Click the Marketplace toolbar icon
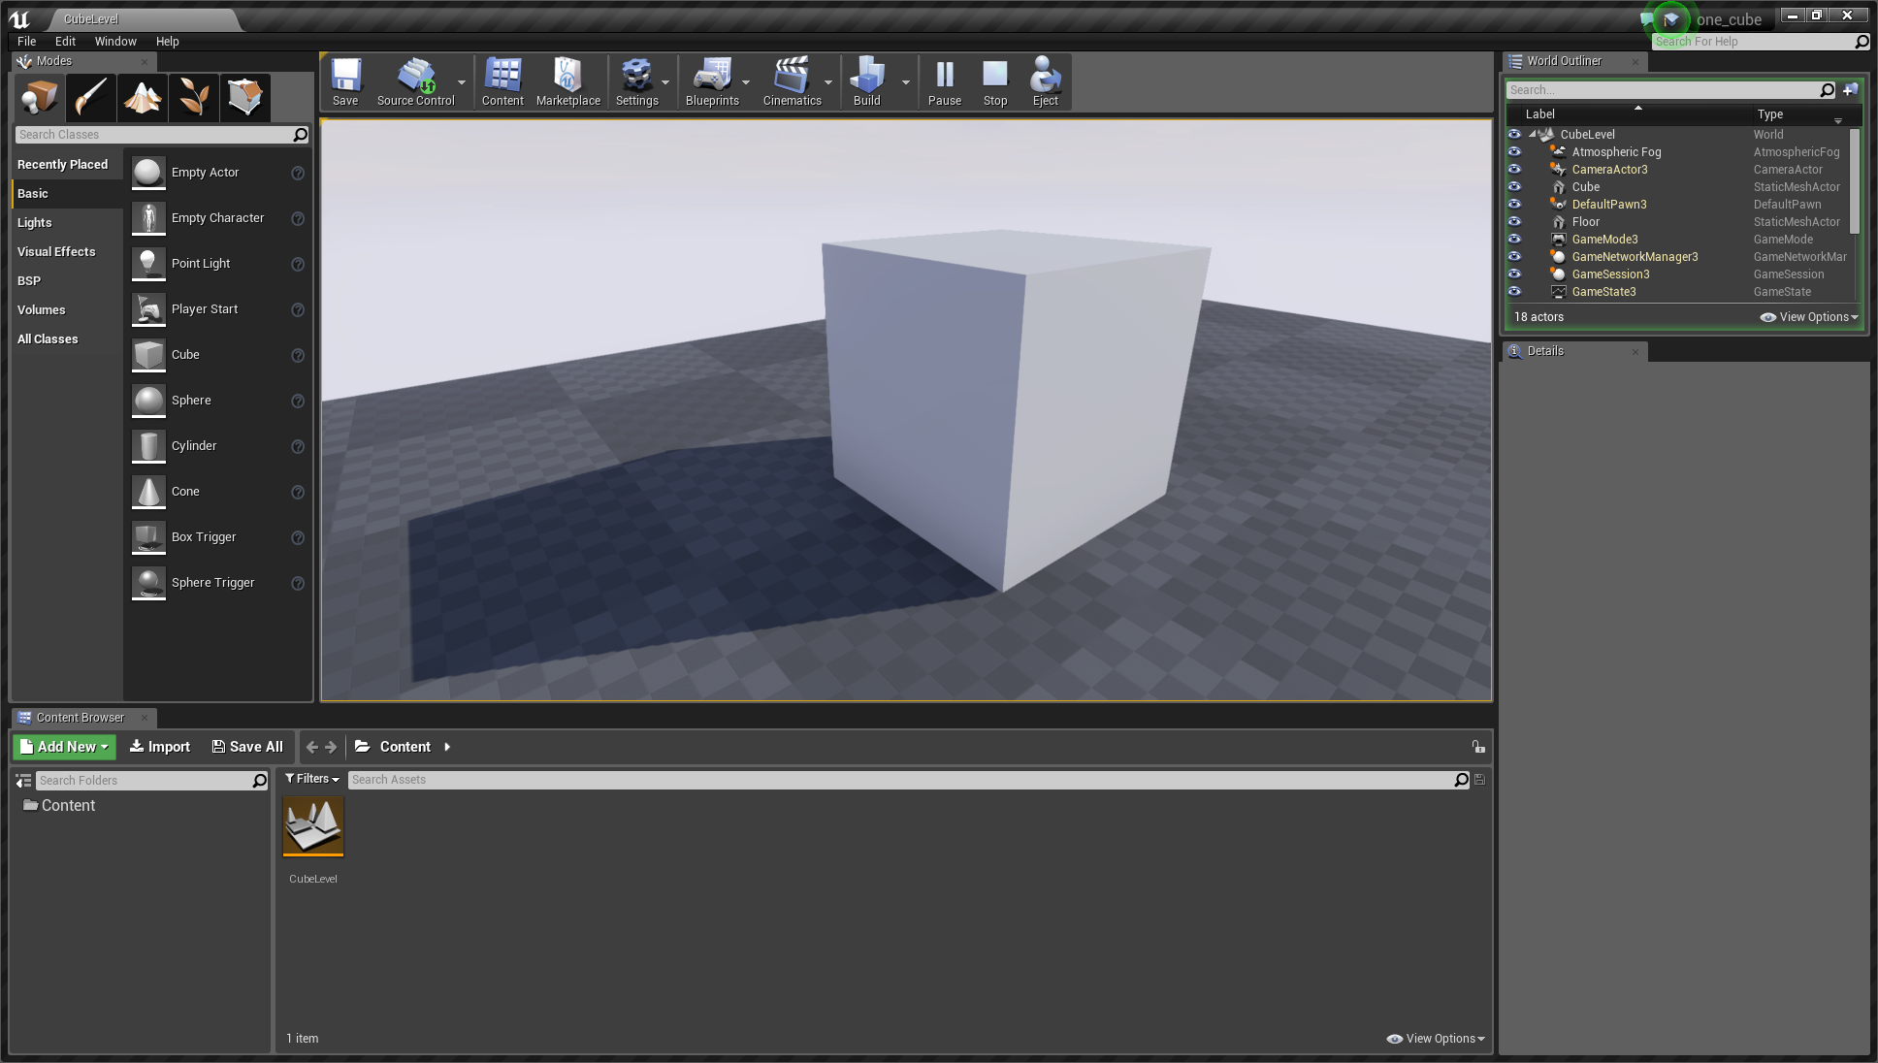 click(x=567, y=81)
